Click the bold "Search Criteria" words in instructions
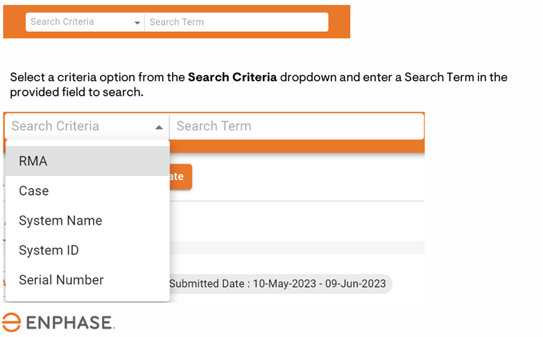Viewport: 543px width, 337px height. pos(232,77)
